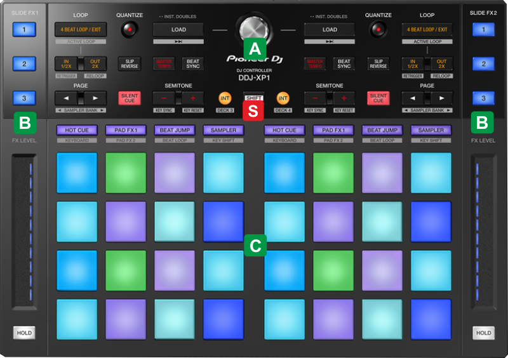The image size is (508, 358).
Task: Hit the green pad under left PAD FX1
Action: coord(126,173)
